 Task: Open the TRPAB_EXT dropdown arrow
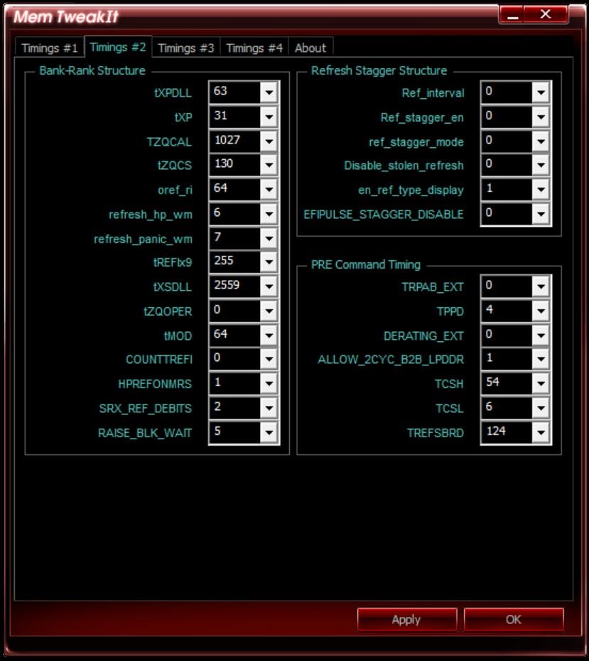tap(541, 286)
